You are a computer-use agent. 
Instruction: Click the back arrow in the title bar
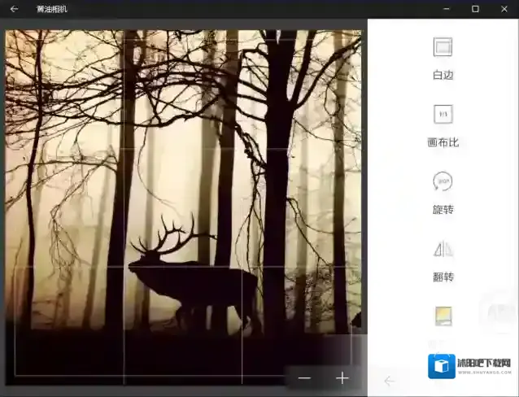point(14,9)
